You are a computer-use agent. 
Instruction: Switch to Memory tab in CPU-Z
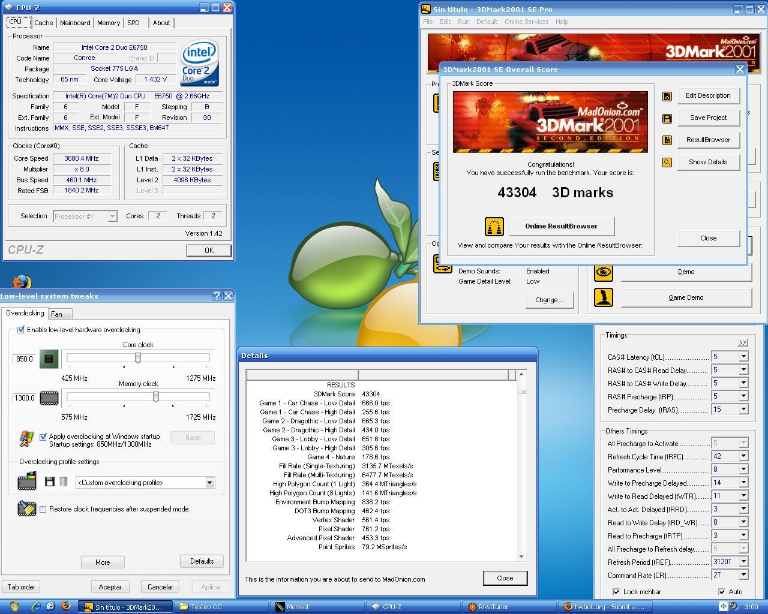[109, 23]
